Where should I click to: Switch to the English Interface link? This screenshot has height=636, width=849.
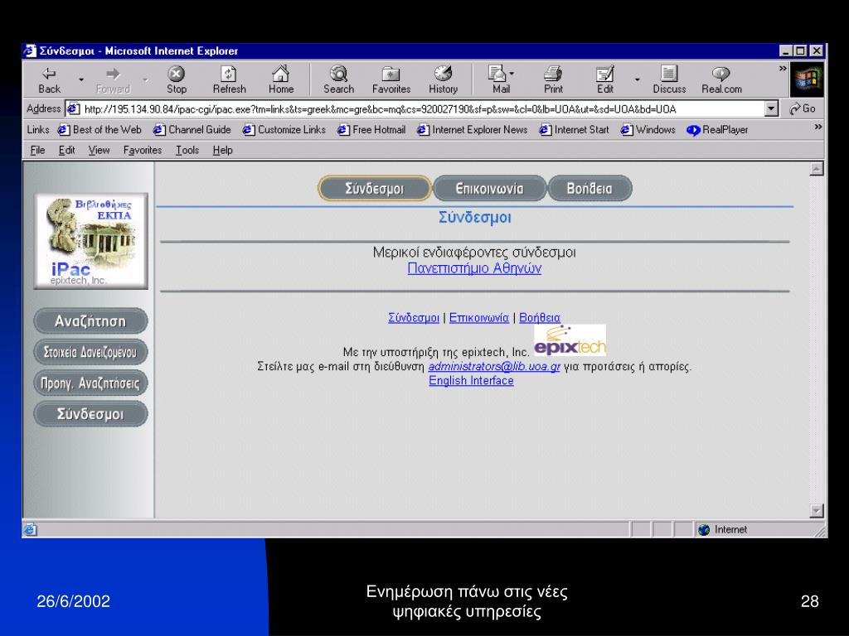pyautogui.click(x=471, y=381)
